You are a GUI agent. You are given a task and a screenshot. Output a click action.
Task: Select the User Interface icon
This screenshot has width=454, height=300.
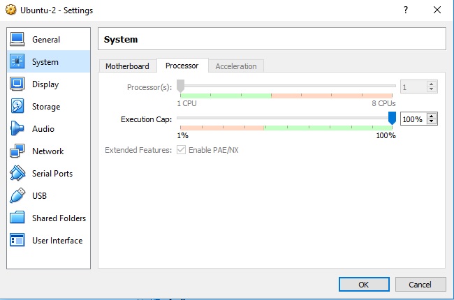tap(17, 241)
